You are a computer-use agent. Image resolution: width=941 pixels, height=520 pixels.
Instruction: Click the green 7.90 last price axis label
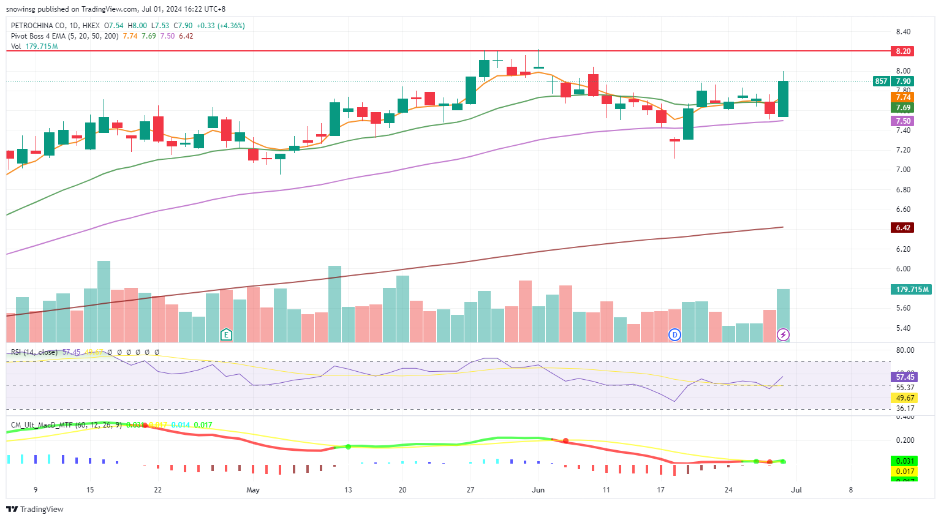[903, 81]
